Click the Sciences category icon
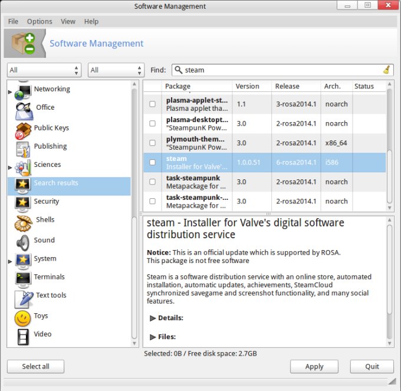 22,167
